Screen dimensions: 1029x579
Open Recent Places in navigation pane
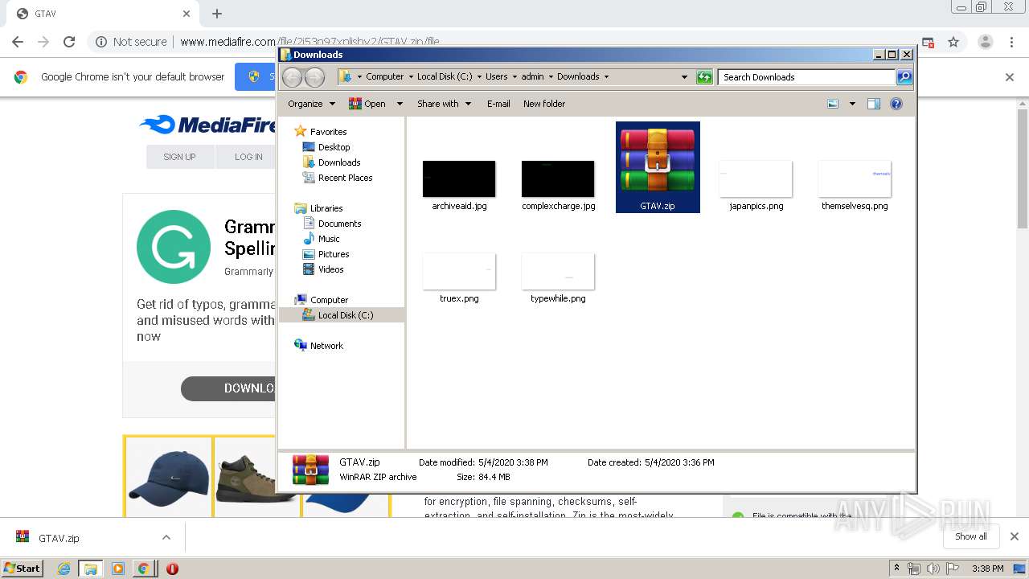coord(345,178)
